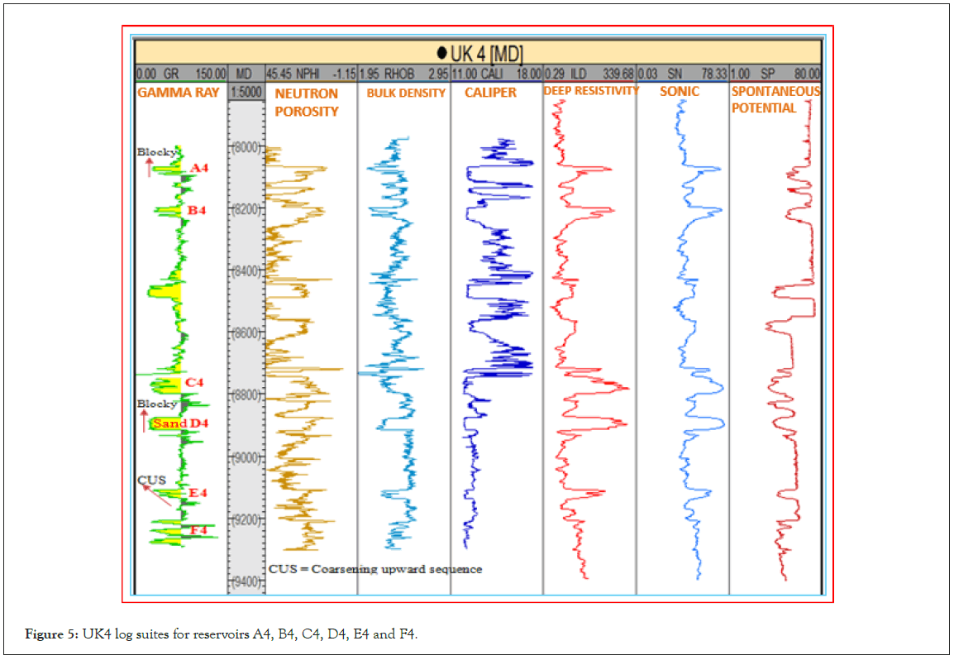Select the UK 4 [MD] well title bar

pyautogui.click(x=479, y=54)
